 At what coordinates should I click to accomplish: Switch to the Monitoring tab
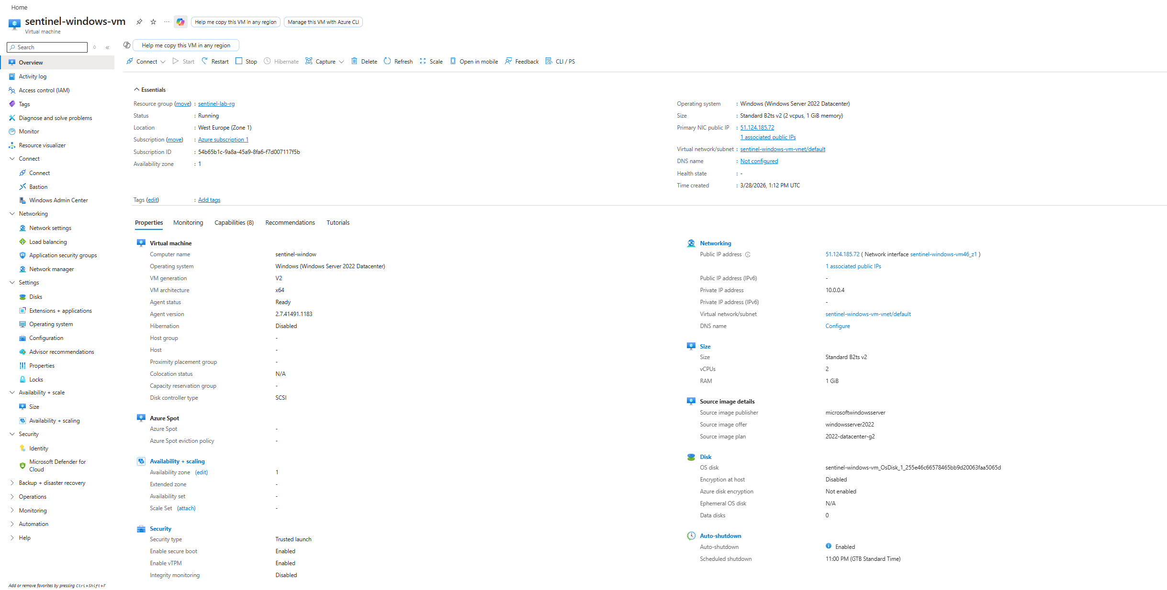click(x=188, y=222)
